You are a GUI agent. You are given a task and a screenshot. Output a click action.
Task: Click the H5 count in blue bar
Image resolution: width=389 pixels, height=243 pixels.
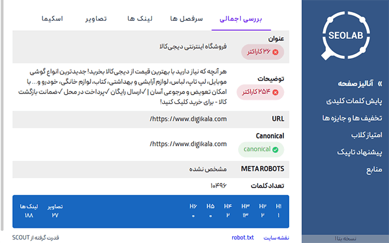(210, 216)
